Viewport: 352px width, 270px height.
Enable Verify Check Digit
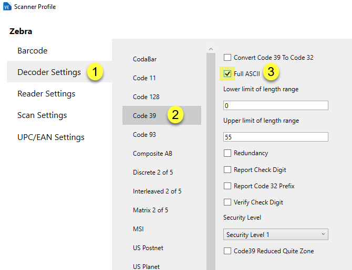[227, 202]
